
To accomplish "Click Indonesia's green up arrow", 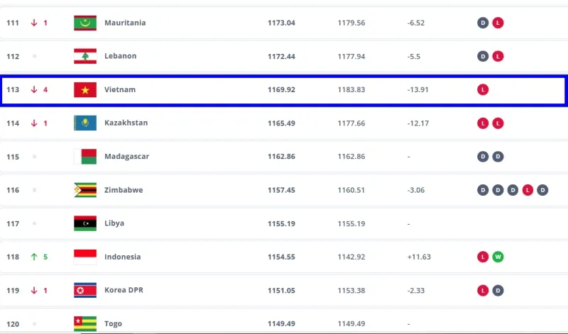I will click(x=34, y=257).
